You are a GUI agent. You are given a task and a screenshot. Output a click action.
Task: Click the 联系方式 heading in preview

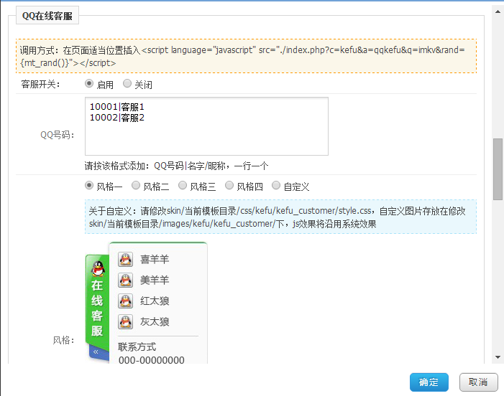(x=137, y=347)
